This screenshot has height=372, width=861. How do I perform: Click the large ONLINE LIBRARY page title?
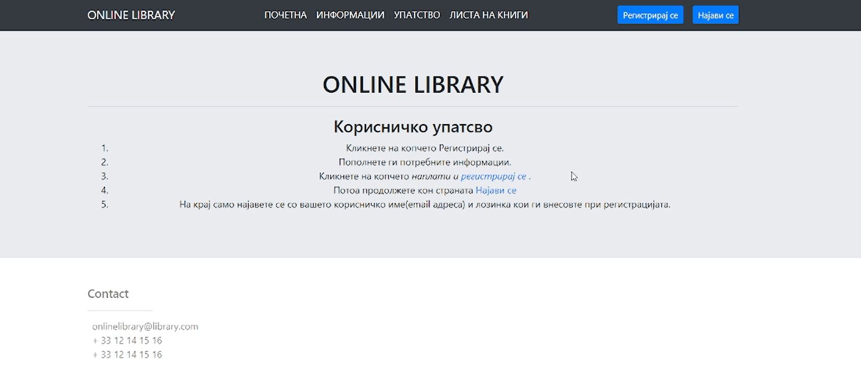[413, 85]
